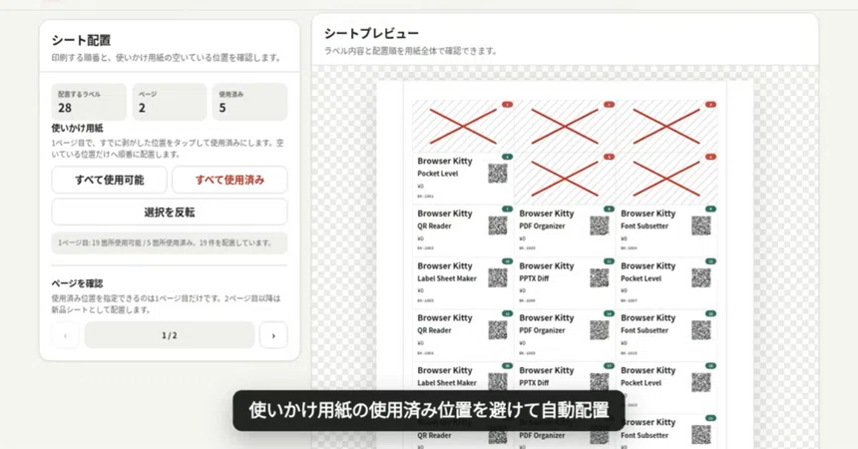
Task: Go to next page with right chevron
Action: [x=273, y=335]
